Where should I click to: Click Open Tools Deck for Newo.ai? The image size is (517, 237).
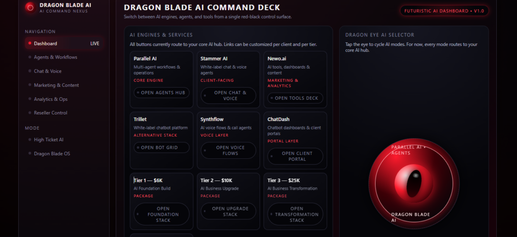pyautogui.click(x=295, y=98)
